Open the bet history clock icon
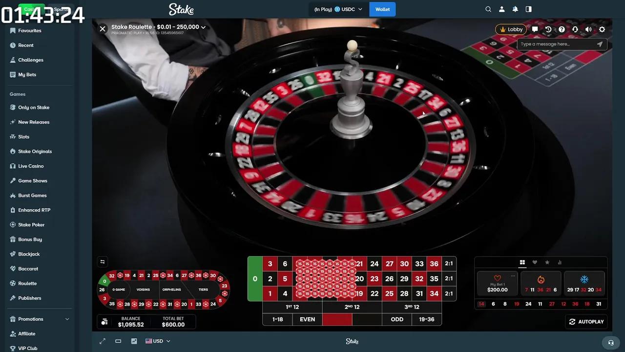This screenshot has width=625, height=352. [x=548, y=29]
